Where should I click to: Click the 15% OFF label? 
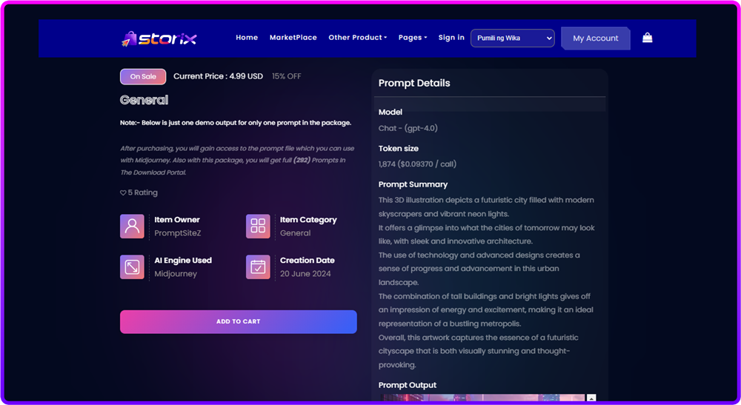tap(286, 76)
